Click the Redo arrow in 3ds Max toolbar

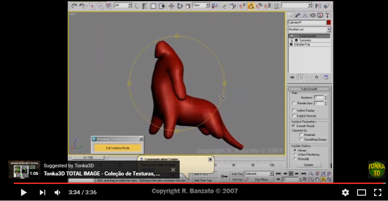click(82, 6)
